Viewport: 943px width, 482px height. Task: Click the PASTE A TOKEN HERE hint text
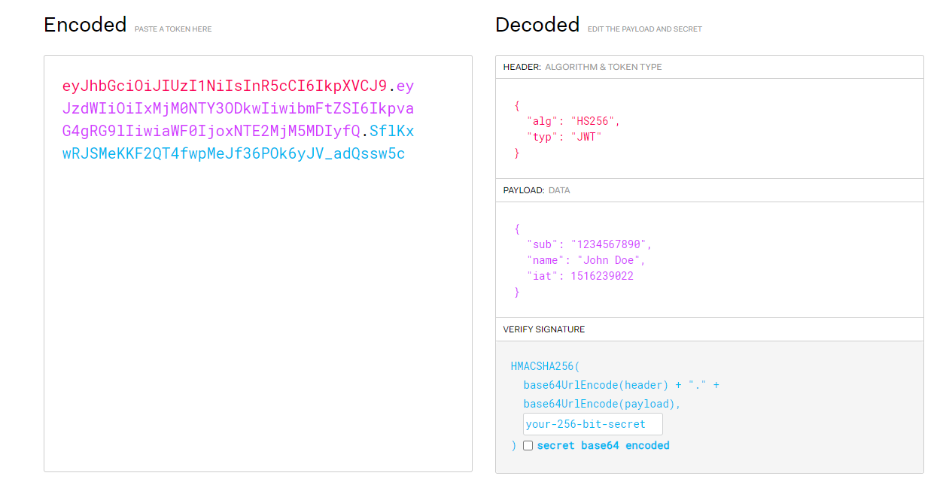tap(173, 29)
